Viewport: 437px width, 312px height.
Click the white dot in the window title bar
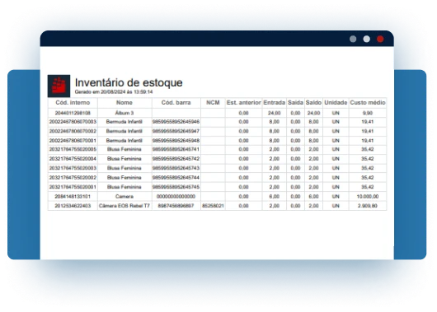366,39
